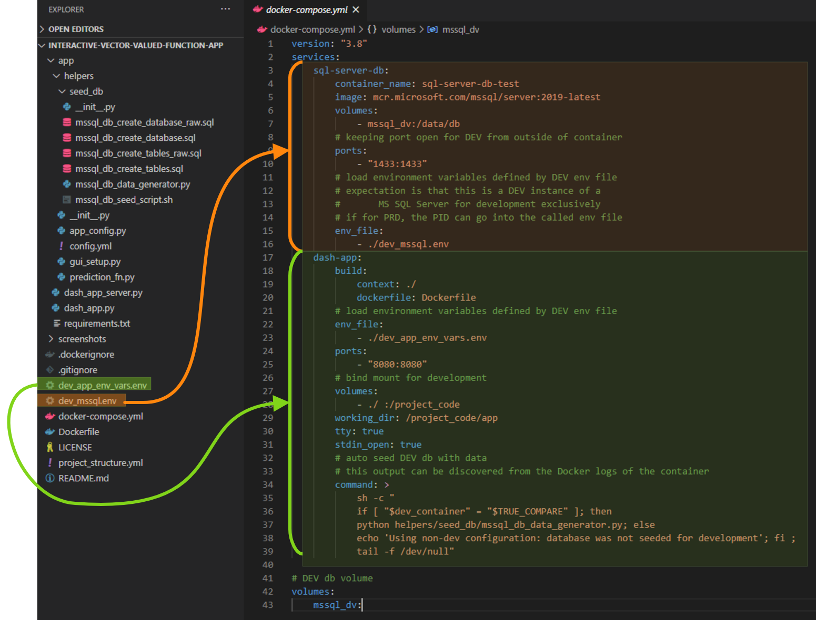Select the docker-compose.yml editor tab
Viewport: 816px width, 620px height.
[x=306, y=9]
